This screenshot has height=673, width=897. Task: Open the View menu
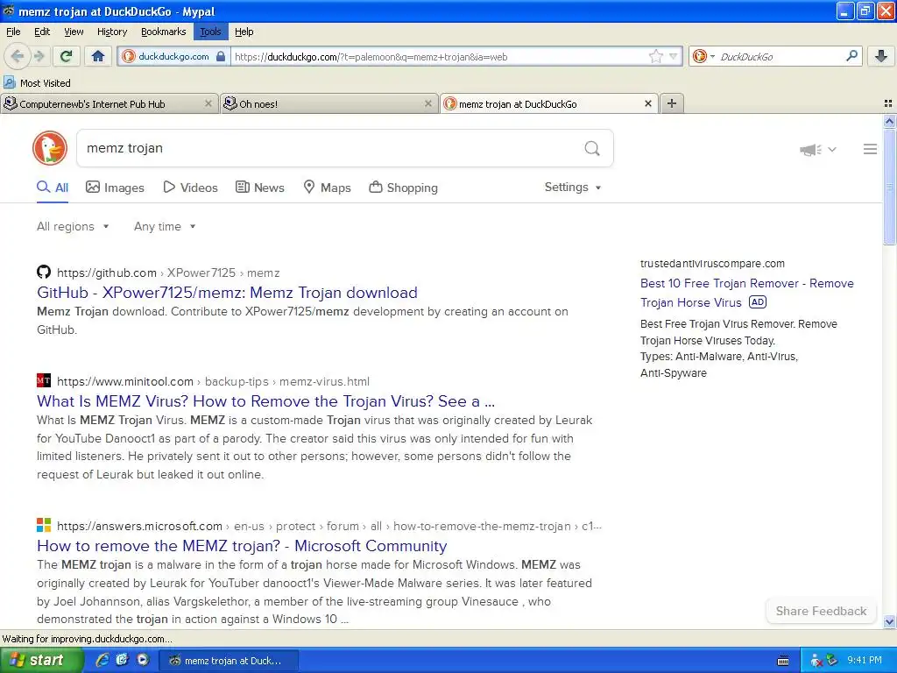tap(74, 32)
